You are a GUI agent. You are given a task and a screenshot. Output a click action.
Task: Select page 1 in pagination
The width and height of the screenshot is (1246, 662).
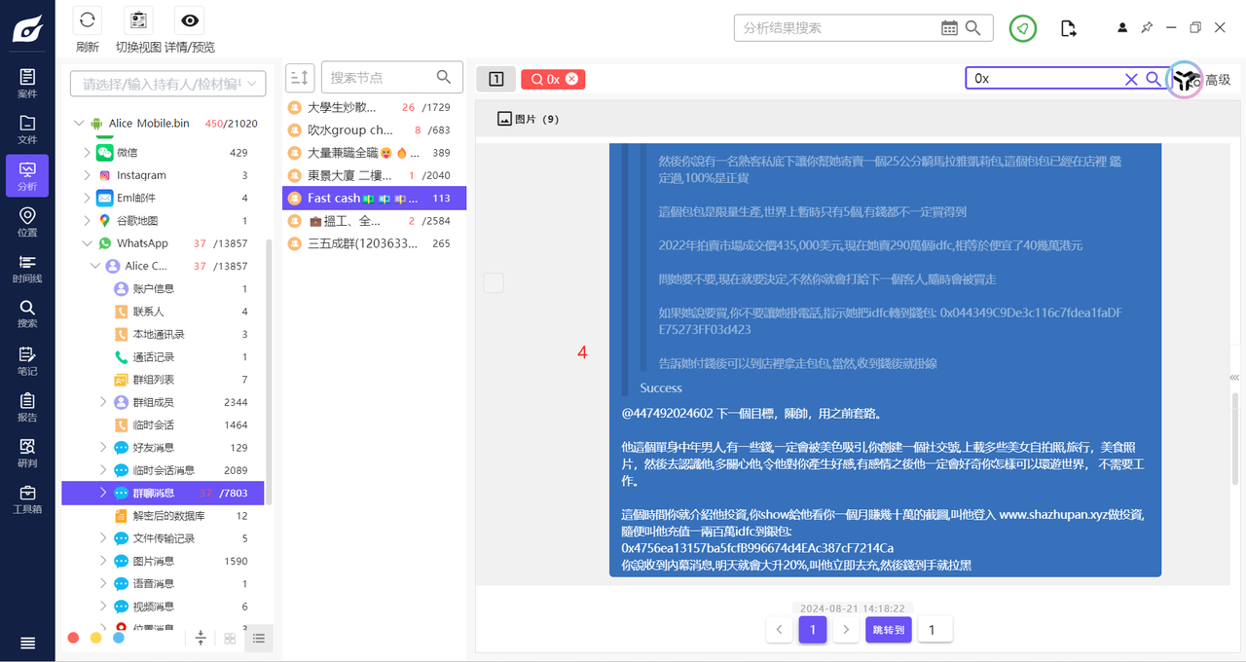[813, 630]
